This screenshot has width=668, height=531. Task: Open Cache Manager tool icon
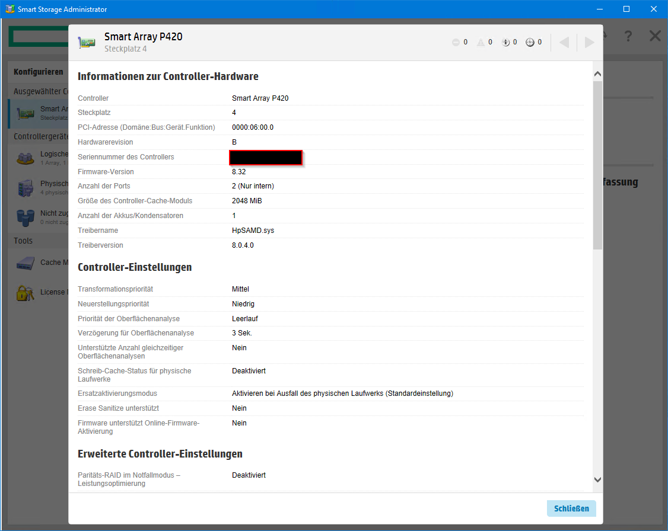click(25, 263)
